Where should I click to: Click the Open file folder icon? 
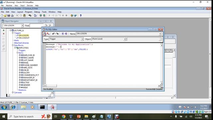pyautogui.click(x=5, y=16)
